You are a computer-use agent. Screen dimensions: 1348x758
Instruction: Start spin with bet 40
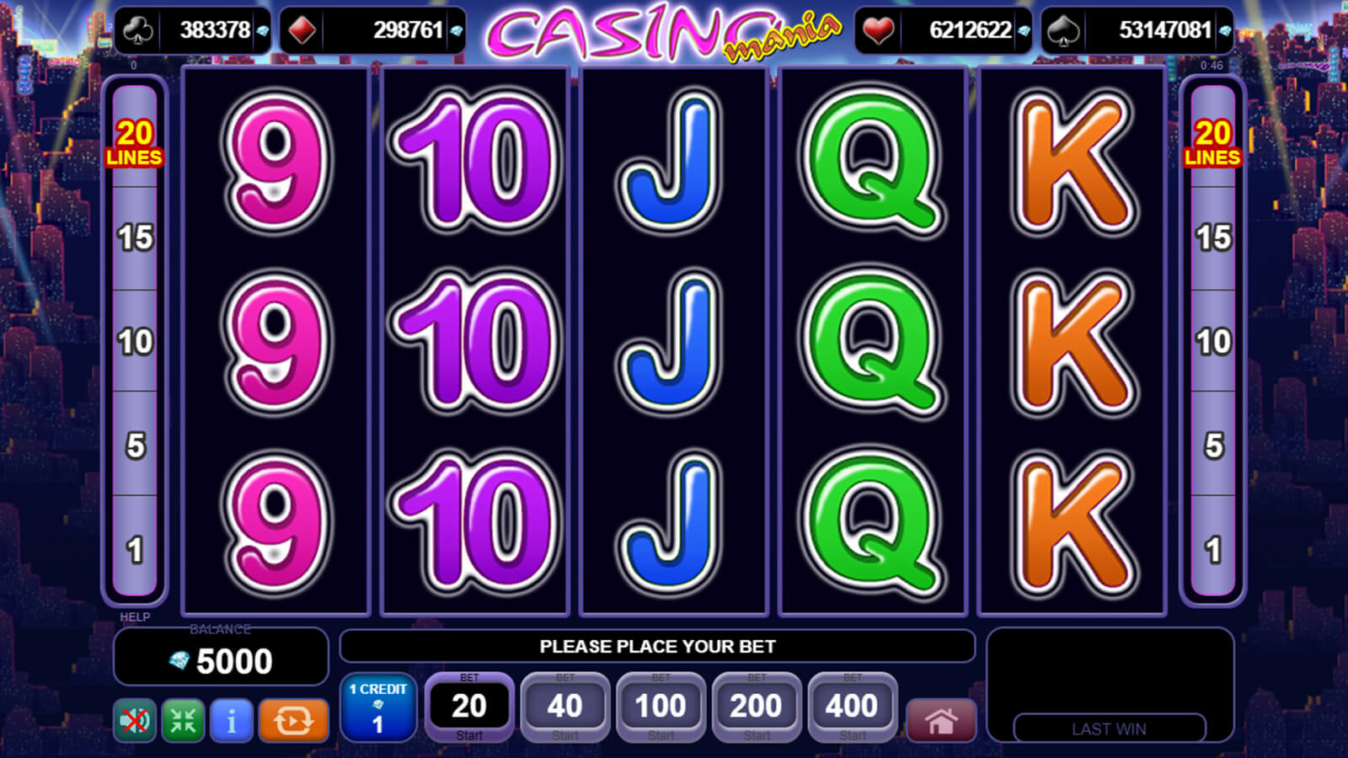[565, 707]
